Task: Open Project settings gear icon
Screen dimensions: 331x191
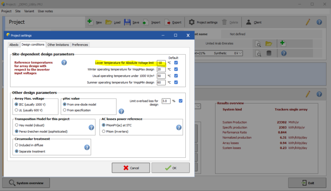Action: click(192, 22)
